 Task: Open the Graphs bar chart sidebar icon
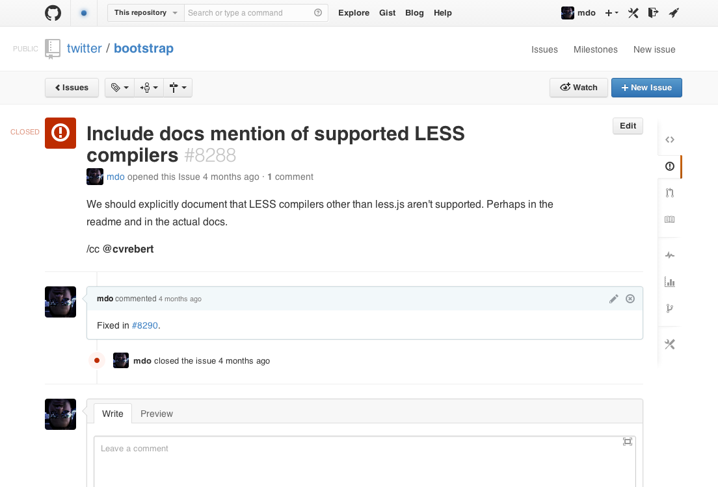coord(669,282)
